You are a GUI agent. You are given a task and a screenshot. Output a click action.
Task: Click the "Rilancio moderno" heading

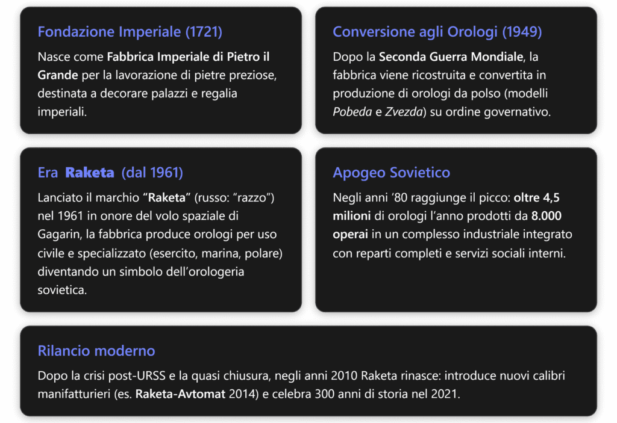[x=96, y=351]
